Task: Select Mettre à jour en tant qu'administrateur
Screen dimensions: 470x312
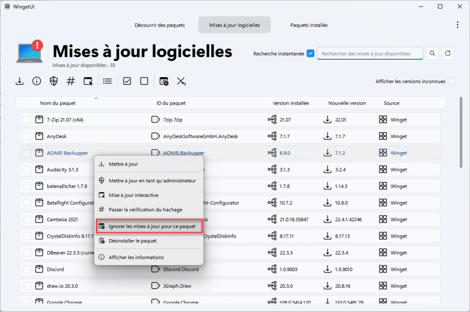Action: pos(149,181)
